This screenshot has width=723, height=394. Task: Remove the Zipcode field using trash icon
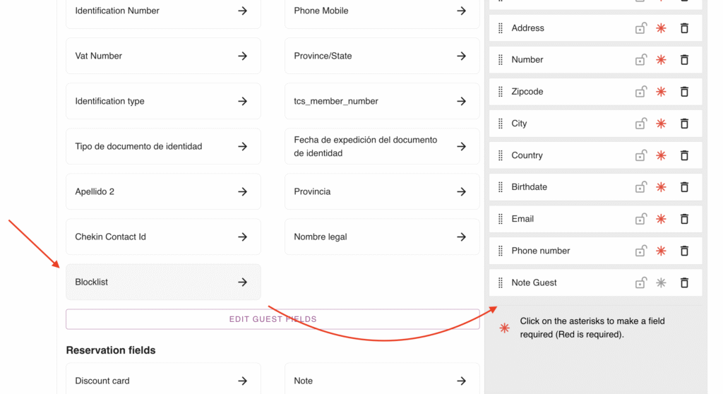[x=683, y=92]
